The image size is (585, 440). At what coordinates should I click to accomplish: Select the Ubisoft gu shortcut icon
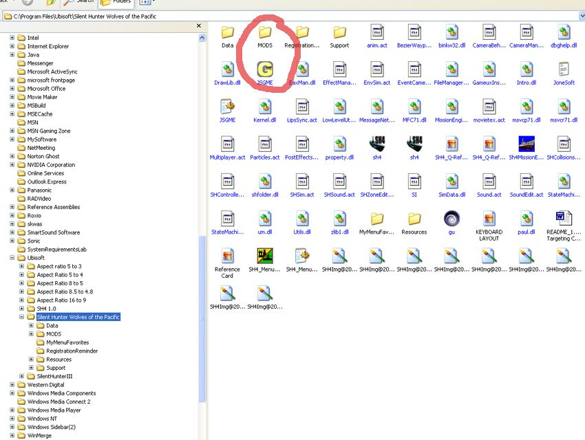(451, 219)
